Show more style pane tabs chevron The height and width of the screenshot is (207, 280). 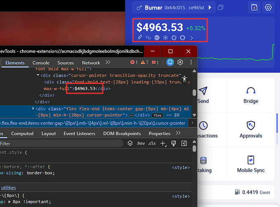178,133
